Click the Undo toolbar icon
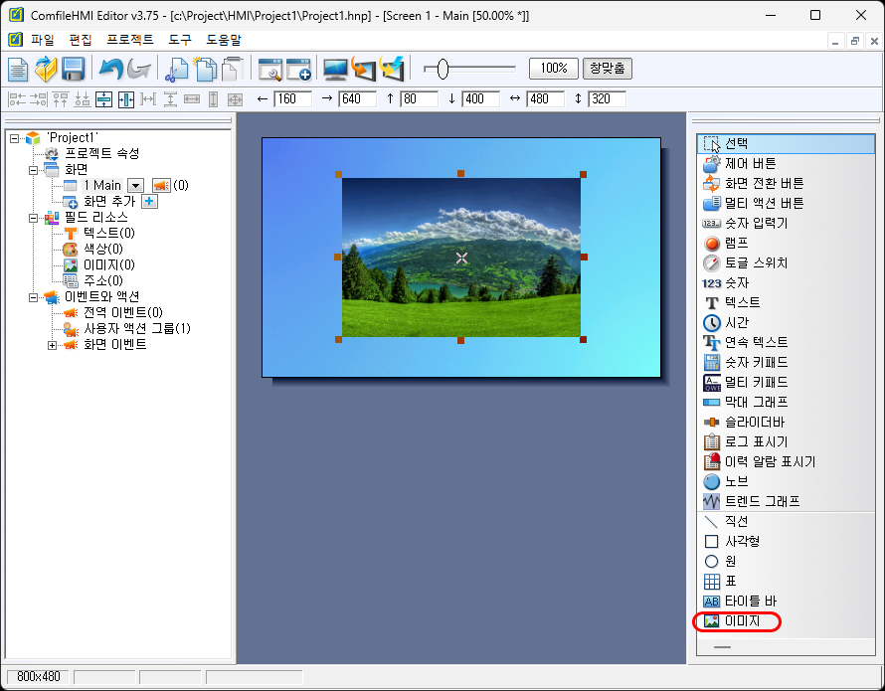 click(x=110, y=69)
